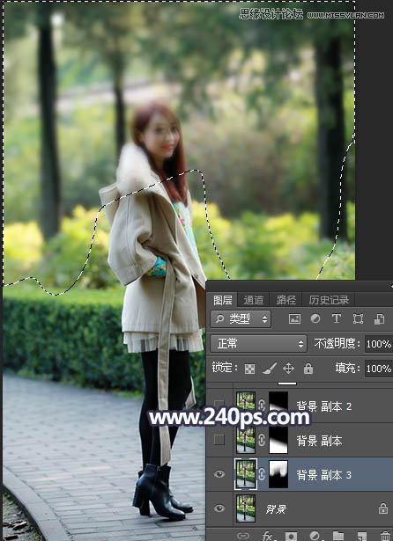Open the 正常 blend mode dropdown
The image size is (393, 541).
[x=258, y=344]
